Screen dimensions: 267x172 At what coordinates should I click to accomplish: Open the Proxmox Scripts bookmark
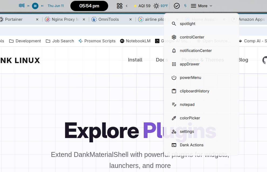tap(97, 41)
